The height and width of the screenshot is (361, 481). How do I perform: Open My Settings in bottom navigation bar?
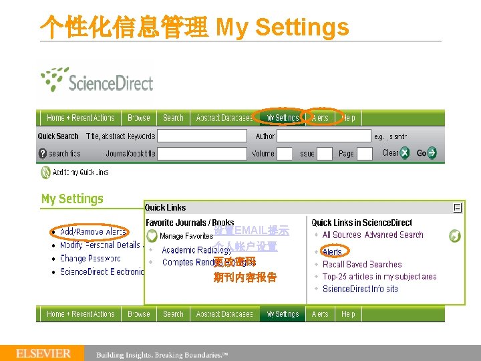click(x=283, y=314)
